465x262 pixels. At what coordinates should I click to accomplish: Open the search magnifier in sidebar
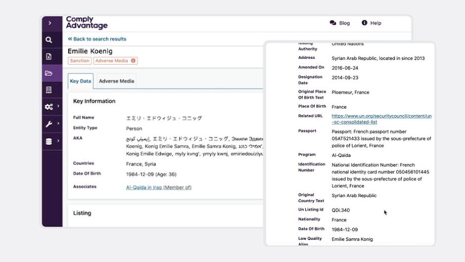(49, 40)
